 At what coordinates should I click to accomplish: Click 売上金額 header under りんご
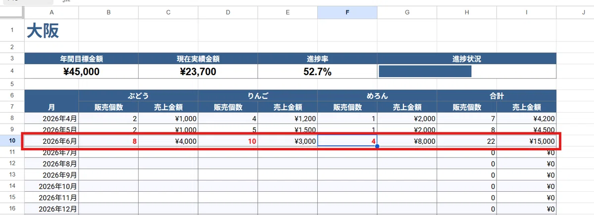click(288, 107)
